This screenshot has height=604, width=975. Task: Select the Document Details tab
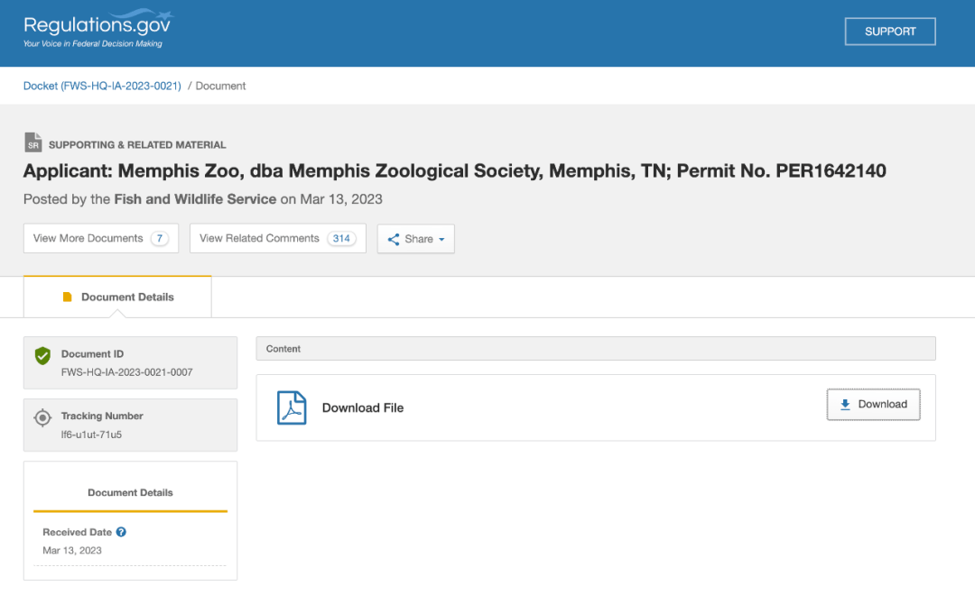point(117,297)
